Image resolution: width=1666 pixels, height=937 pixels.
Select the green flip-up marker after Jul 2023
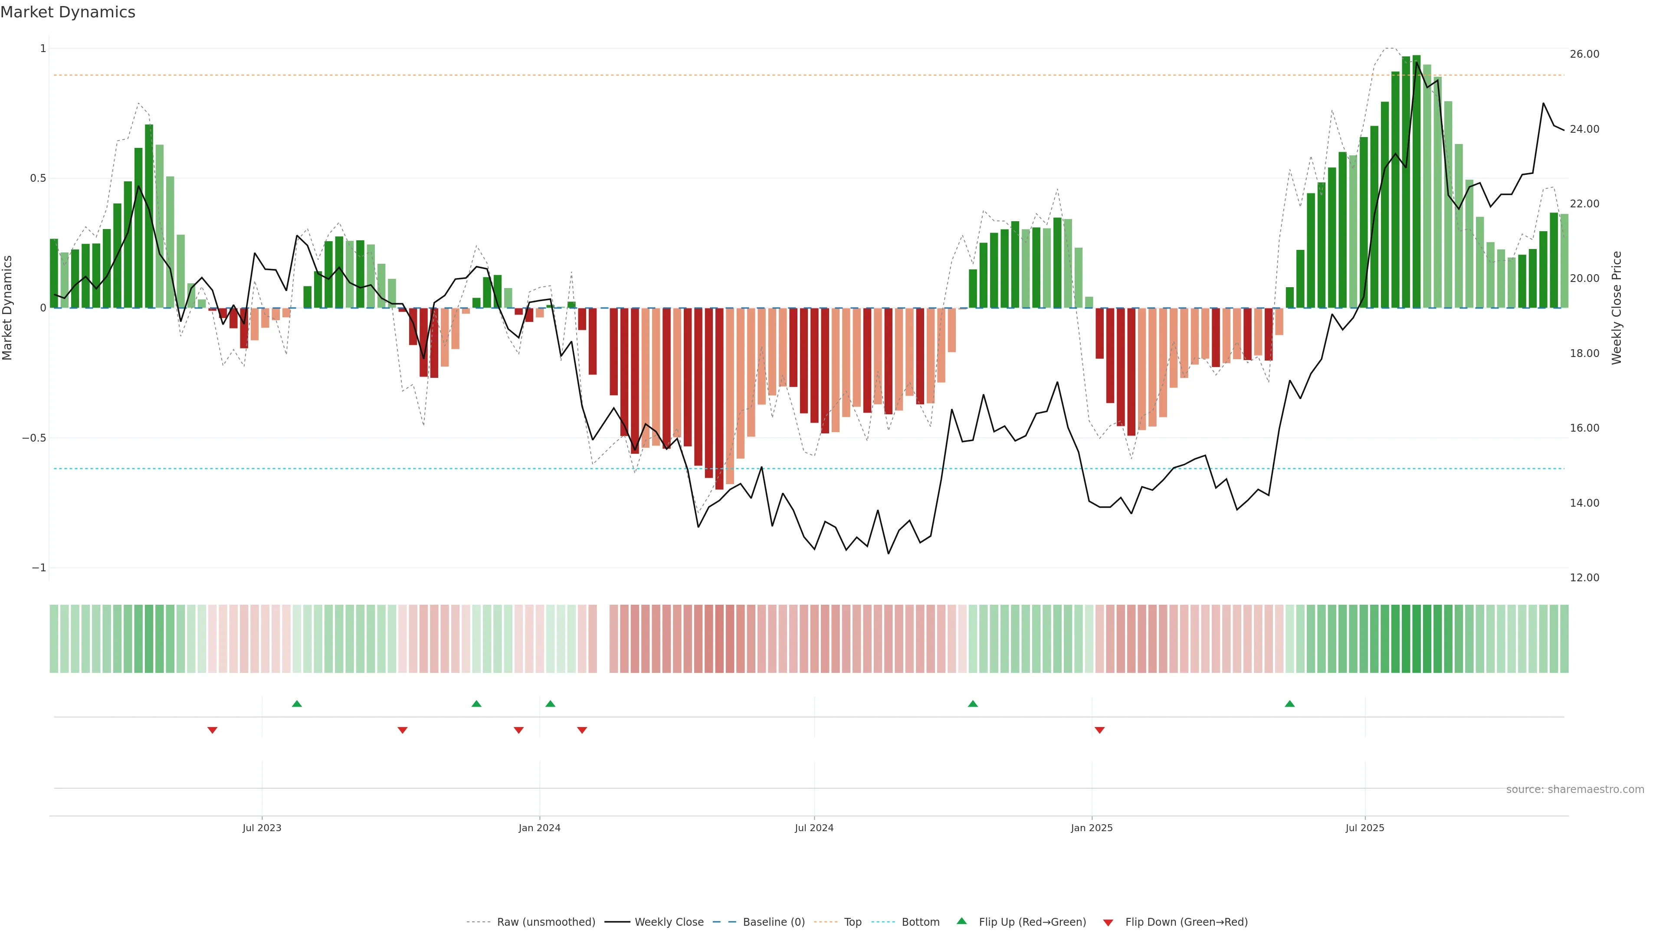297,704
